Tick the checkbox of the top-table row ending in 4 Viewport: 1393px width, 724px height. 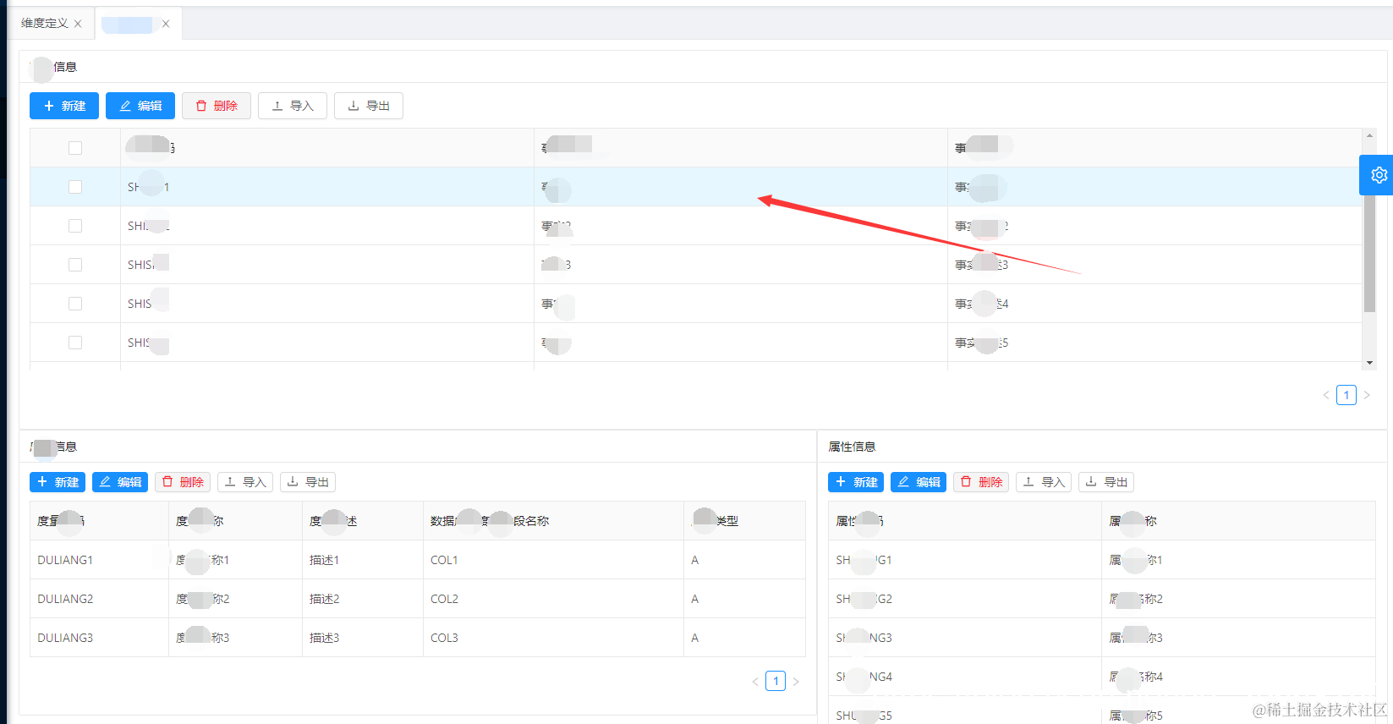[x=75, y=304]
